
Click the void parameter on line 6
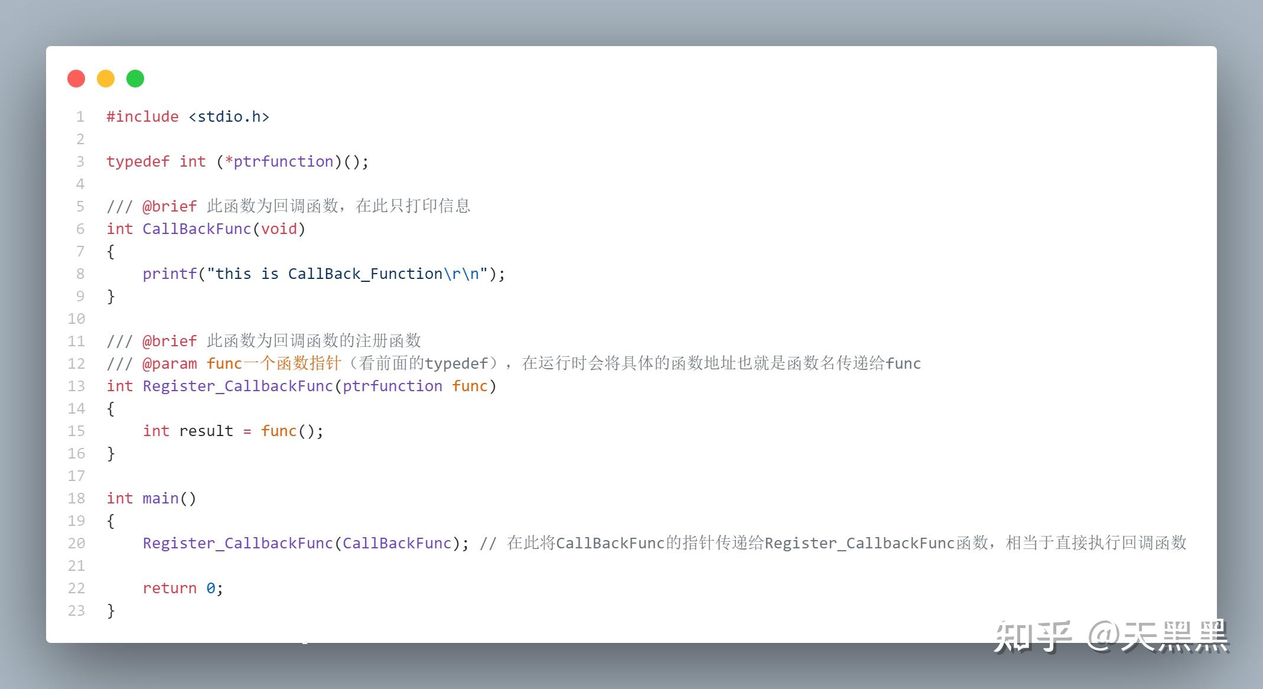(x=279, y=229)
